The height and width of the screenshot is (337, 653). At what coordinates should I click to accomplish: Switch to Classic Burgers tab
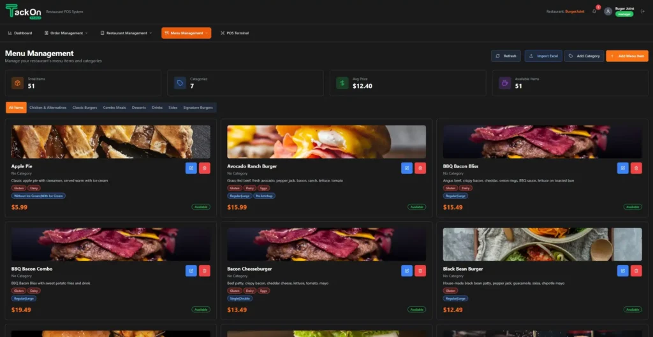tap(85, 108)
